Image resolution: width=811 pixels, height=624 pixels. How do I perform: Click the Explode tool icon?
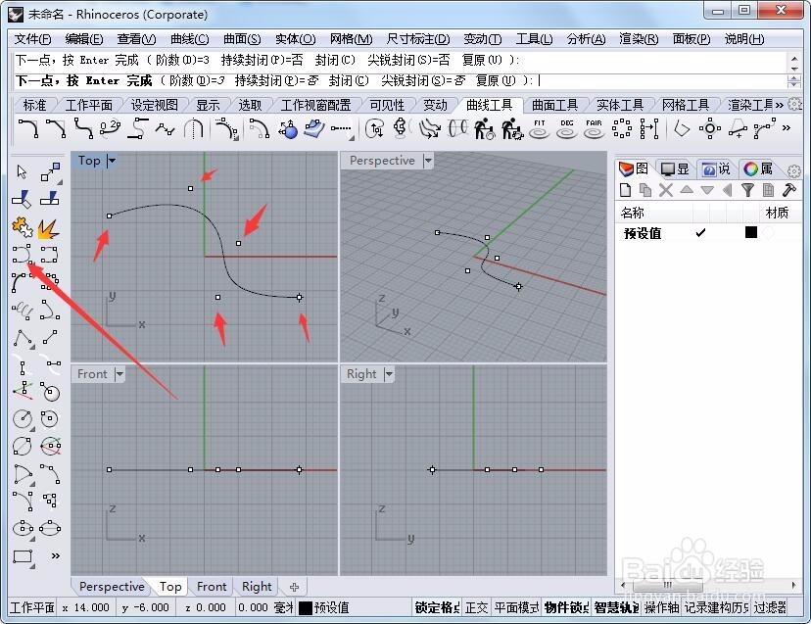[49, 227]
